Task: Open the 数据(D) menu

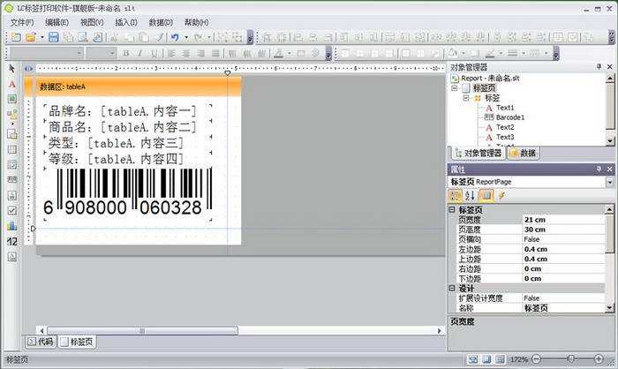Action: [x=161, y=22]
